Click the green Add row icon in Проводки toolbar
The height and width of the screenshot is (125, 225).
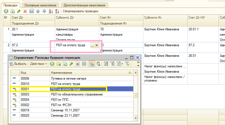pos(6,11)
